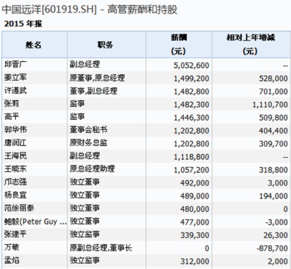Click position 董事会秘书
The image size is (291, 269).
tap(88, 130)
